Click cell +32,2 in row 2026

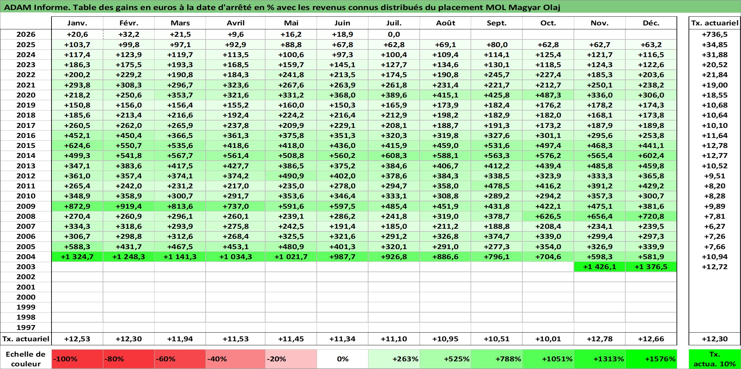point(129,34)
